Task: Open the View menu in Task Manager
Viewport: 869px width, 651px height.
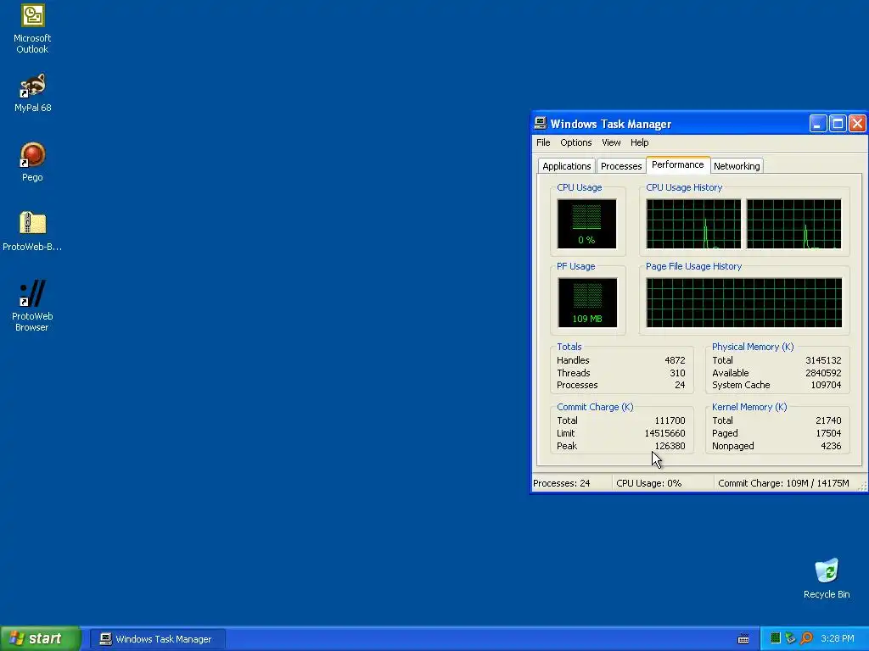Action: point(611,142)
